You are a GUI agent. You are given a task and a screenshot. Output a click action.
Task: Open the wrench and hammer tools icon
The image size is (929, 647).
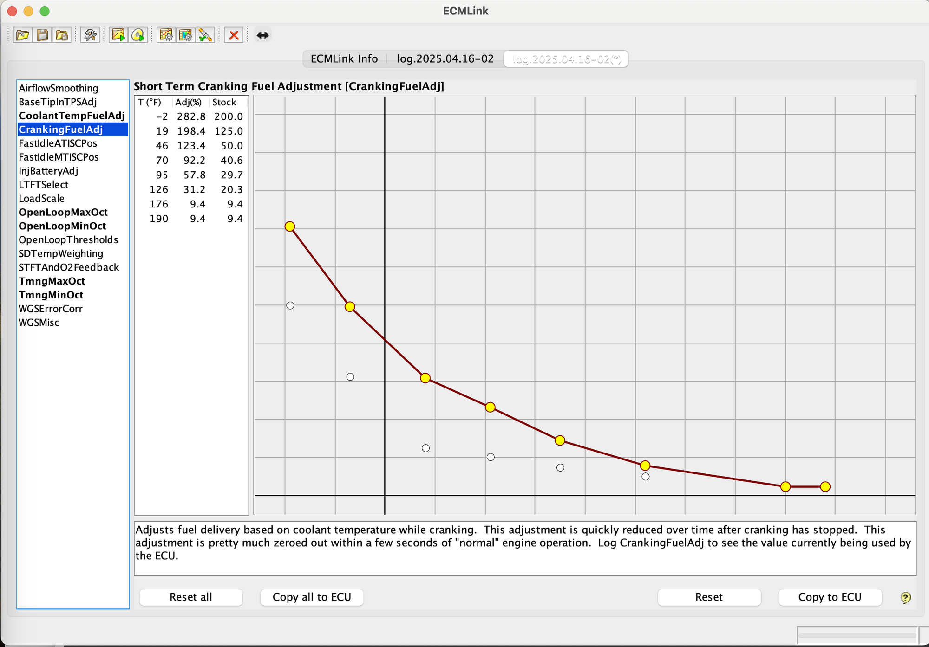[x=90, y=35]
